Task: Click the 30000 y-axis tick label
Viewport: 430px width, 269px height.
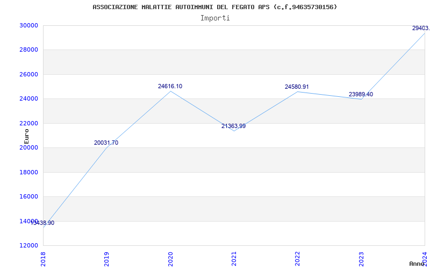Action: [28, 25]
